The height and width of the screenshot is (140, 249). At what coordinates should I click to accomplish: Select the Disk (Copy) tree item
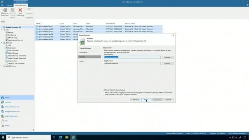[12, 48]
